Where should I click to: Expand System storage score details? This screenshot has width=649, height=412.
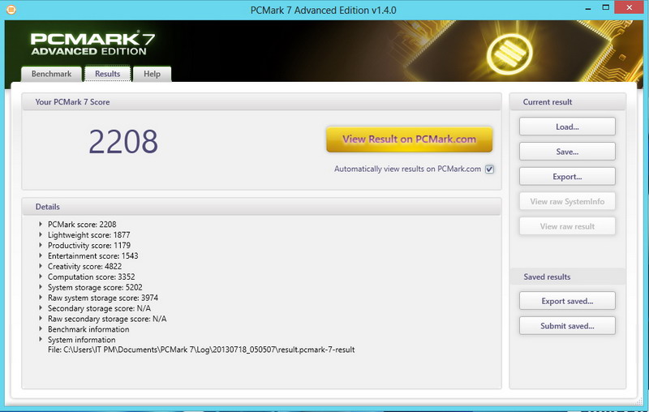(41, 287)
